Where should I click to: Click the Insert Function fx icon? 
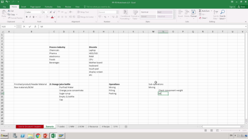pos(35,27)
